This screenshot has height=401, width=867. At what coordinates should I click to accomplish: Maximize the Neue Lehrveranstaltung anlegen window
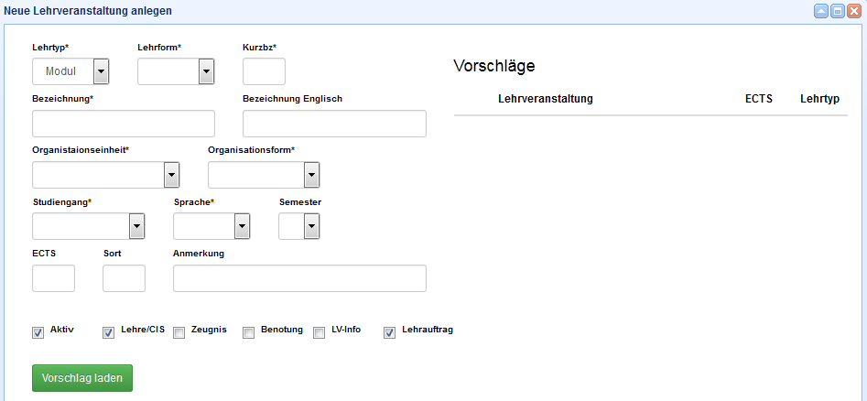point(838,11)
